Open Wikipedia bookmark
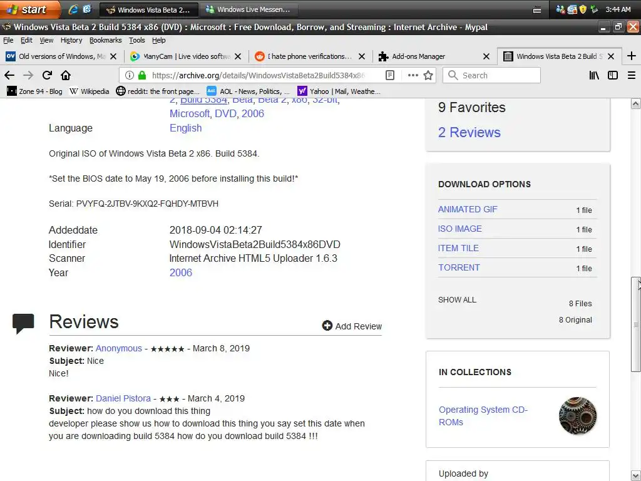This screenshot has width=641, height=481. 89,91
